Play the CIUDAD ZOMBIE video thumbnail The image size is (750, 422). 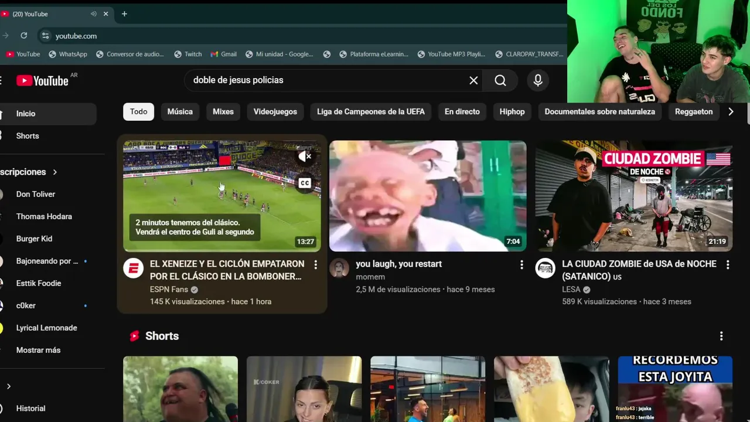point(634,196)
